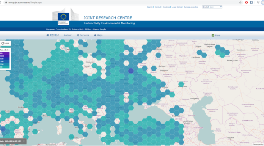Collapse the dose rate legend panel
The image size is (264, 146).
point(9,50)
